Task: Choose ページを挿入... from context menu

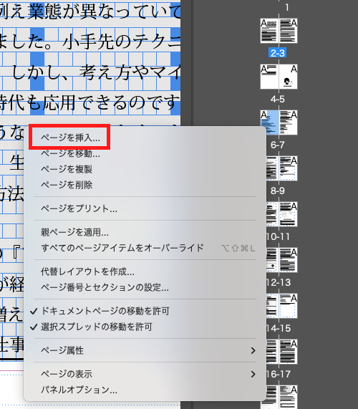Action: pyautogui.click(x=70, y=138)
